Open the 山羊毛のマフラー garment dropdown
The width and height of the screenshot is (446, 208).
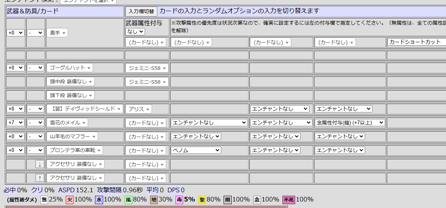(x=72, y=137)
